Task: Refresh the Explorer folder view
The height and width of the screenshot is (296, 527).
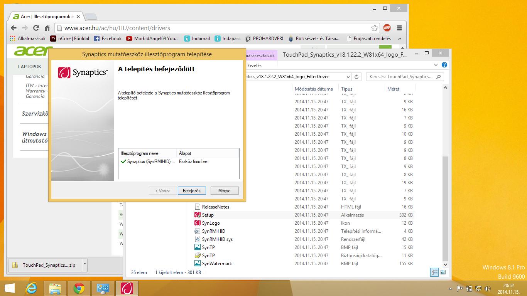Action: tap(356, 77)
